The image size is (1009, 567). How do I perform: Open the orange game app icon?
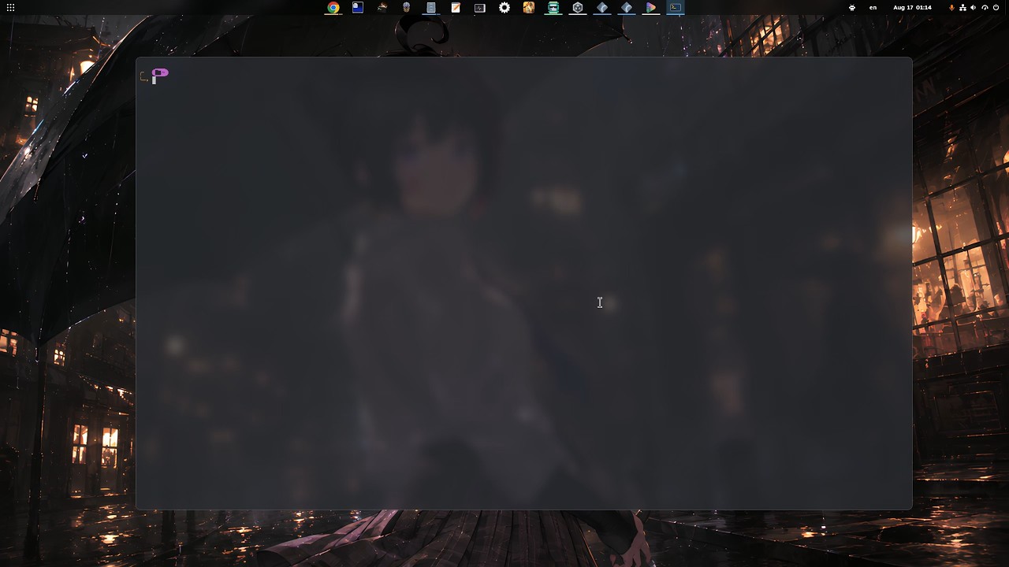click(529, 8)
